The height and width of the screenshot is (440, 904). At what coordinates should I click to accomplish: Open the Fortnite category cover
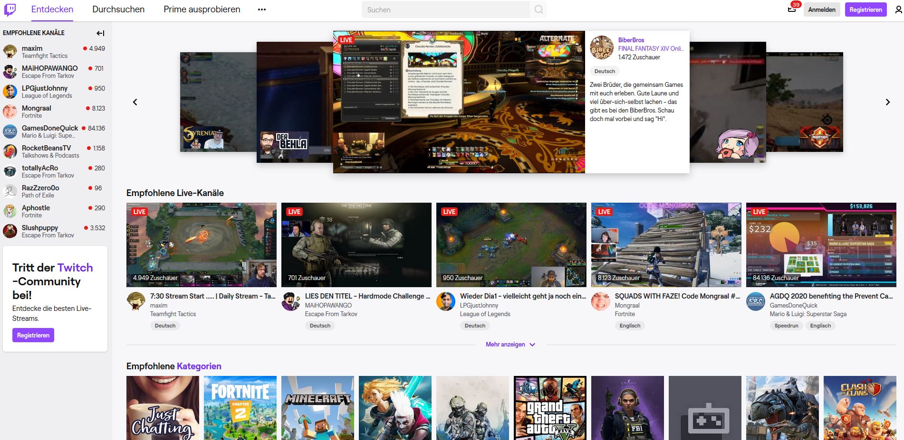[240, 408]
